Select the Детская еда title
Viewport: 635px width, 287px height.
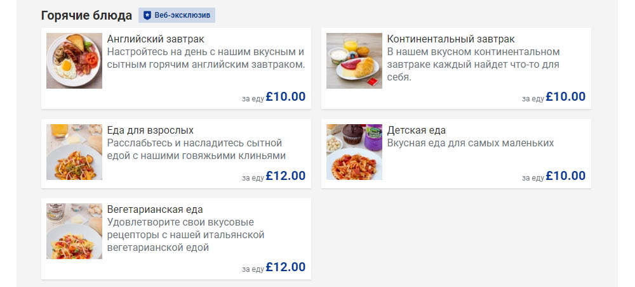(x=417, y=131)
